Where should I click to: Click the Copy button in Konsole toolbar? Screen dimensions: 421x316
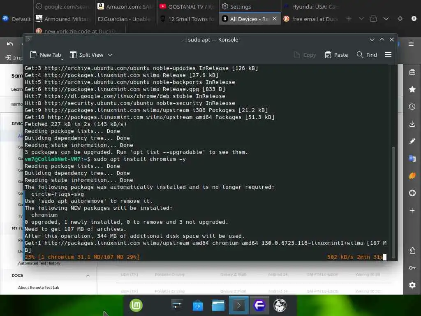click(305, 55)
